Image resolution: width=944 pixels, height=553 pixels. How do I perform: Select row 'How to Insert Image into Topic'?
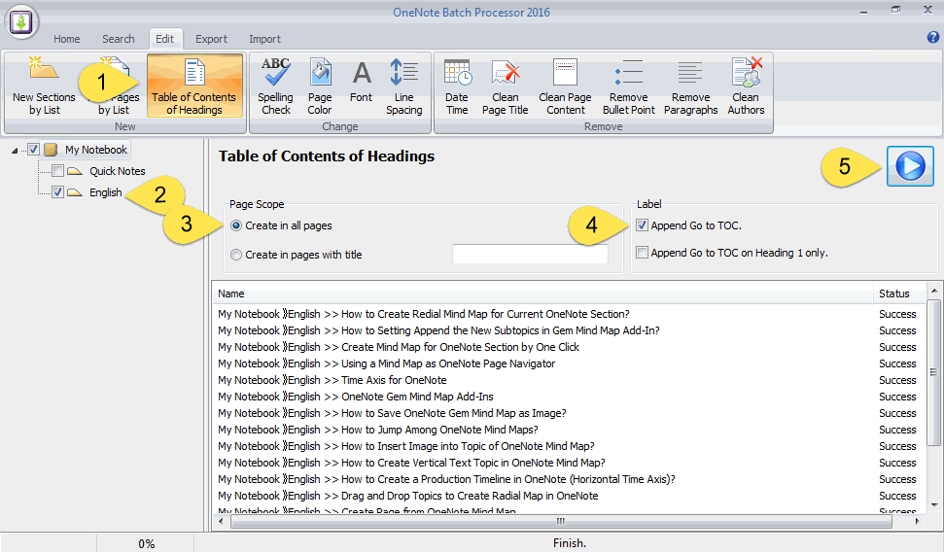pos(569,446)
